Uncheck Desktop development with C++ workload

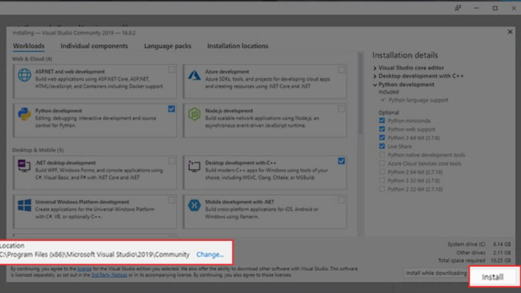point(341,161)
